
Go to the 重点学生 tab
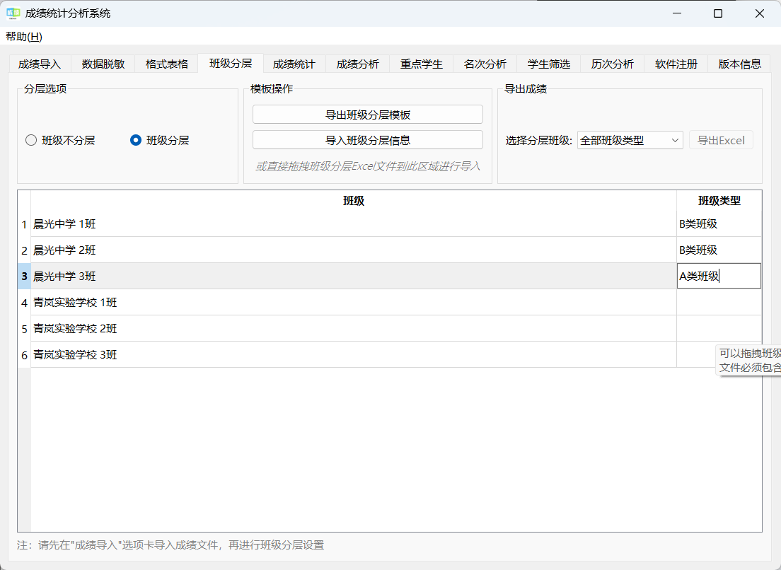point(422,64)
